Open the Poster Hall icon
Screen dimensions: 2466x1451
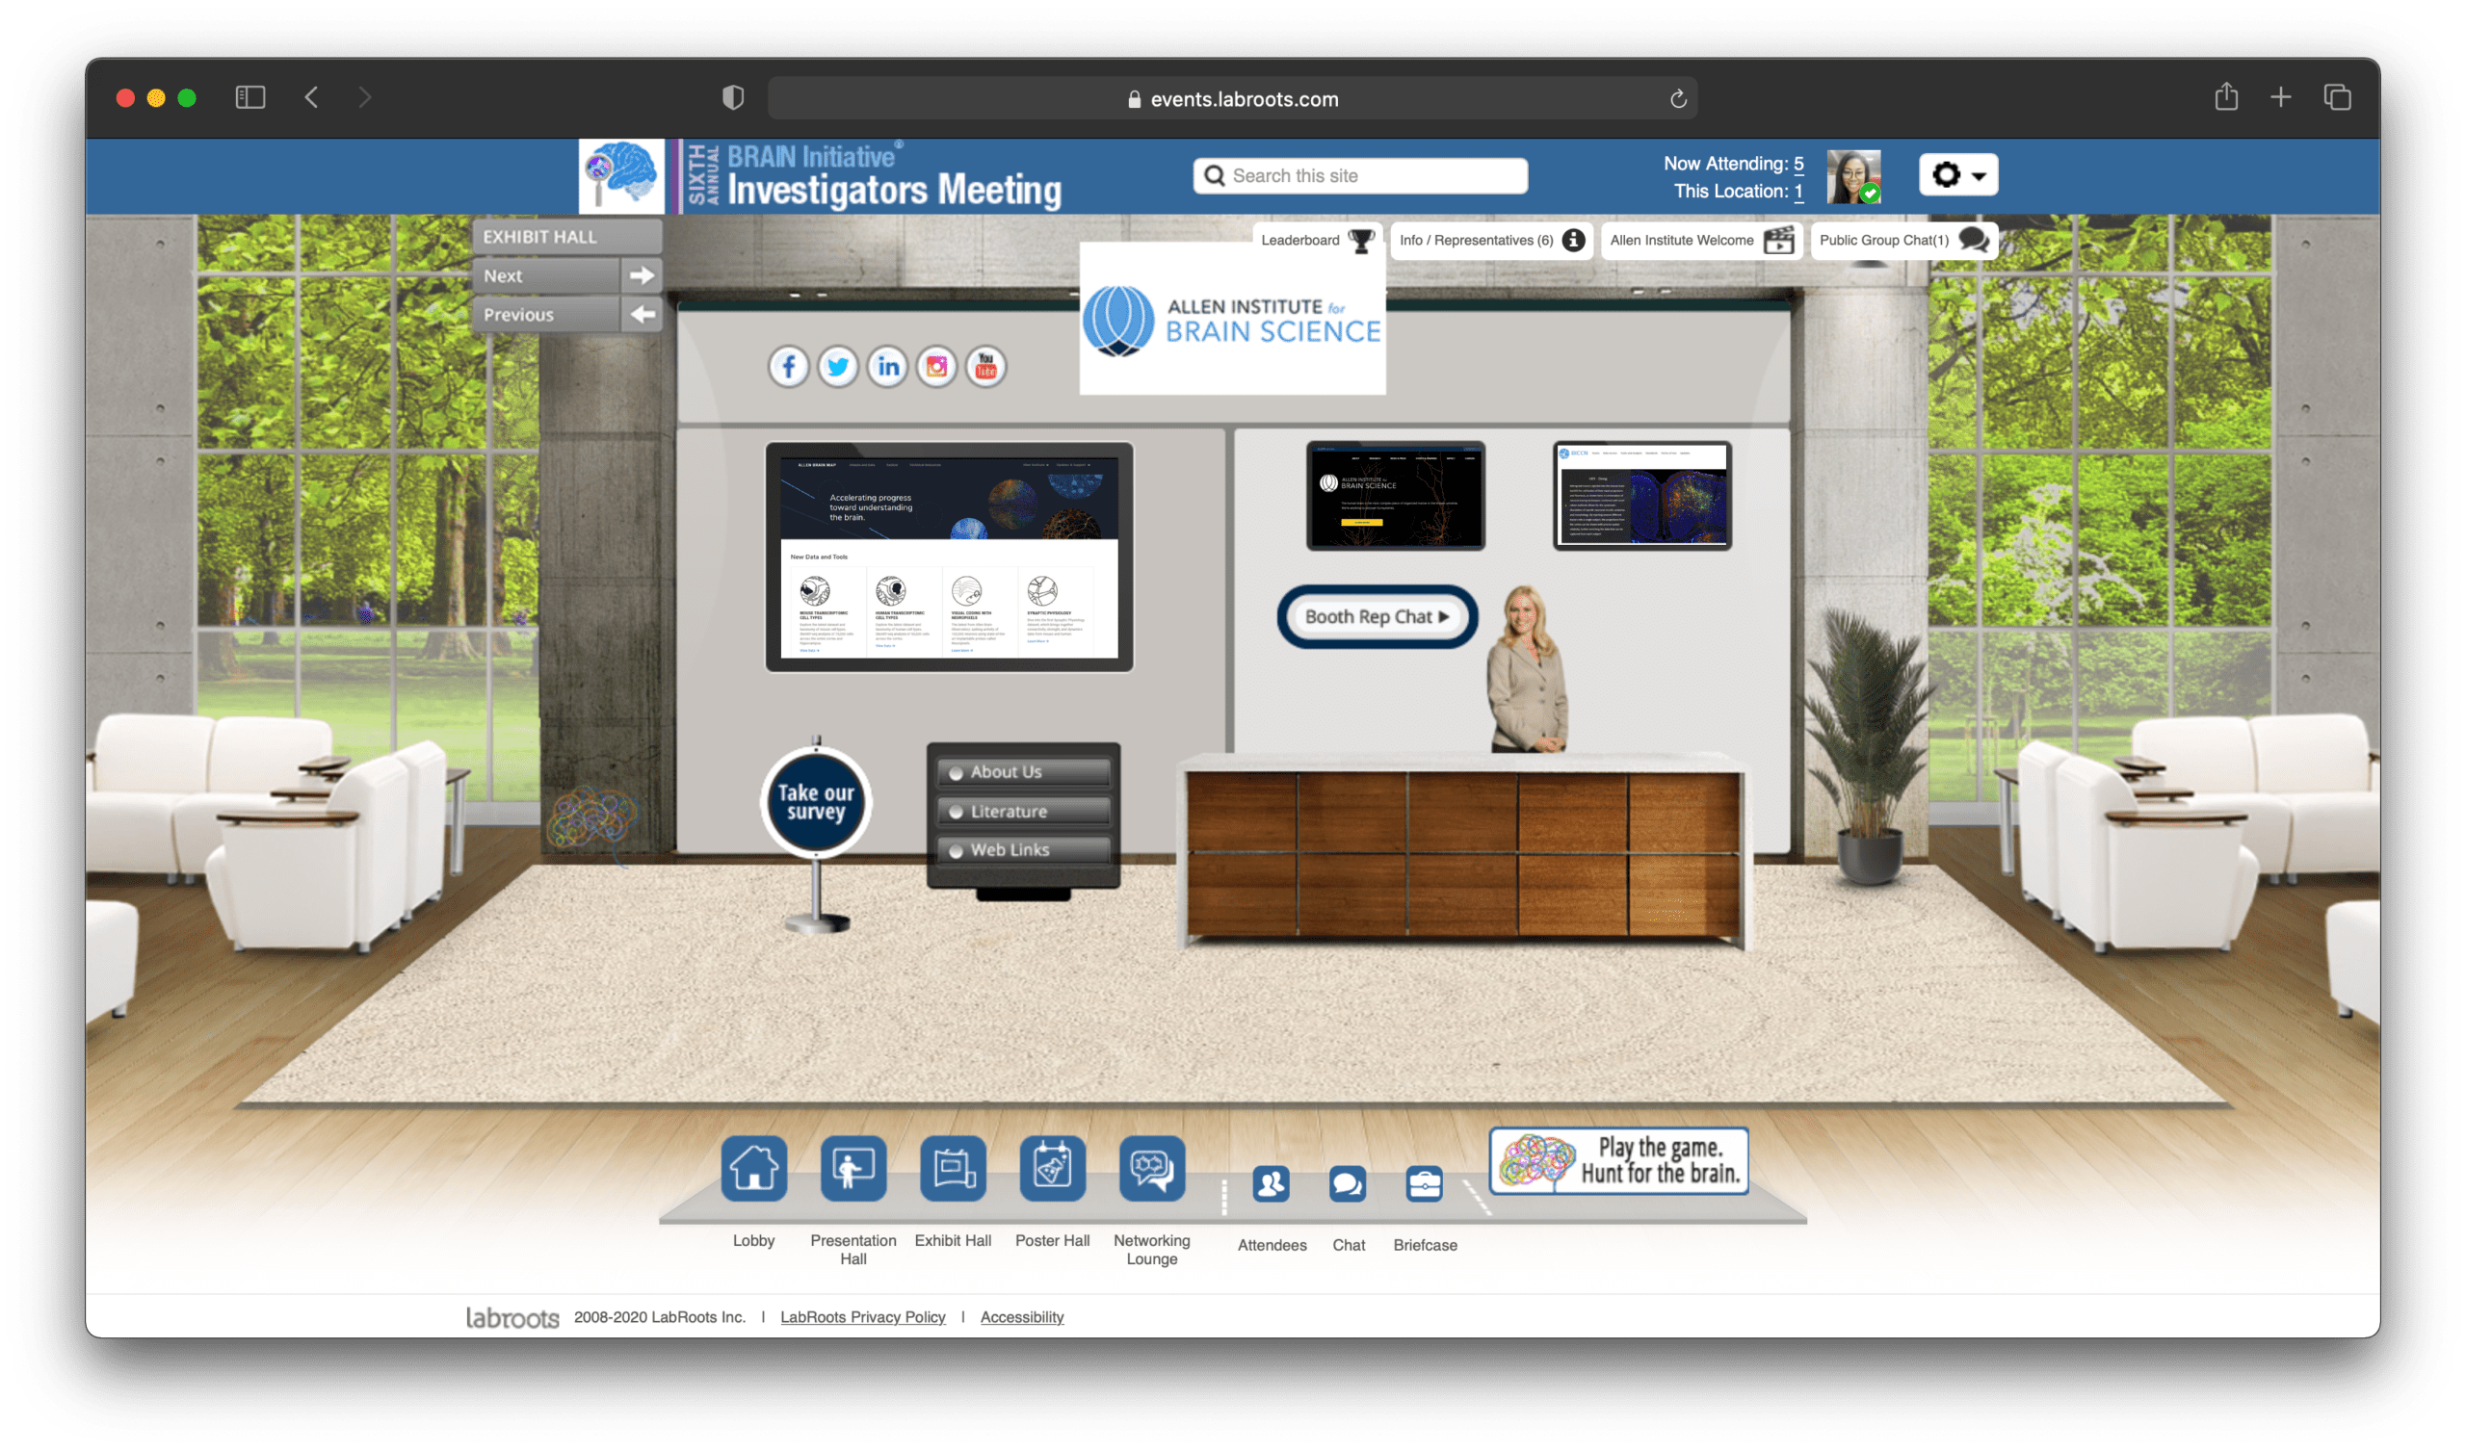click(x=1052, y=1168)
